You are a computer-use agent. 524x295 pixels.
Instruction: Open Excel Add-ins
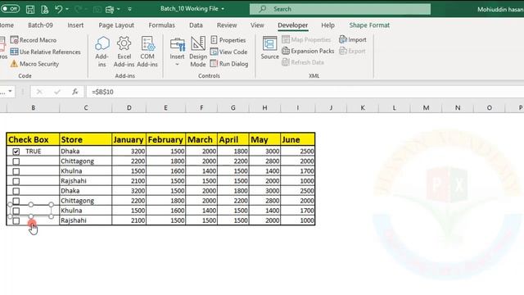(x=124, y=52)
